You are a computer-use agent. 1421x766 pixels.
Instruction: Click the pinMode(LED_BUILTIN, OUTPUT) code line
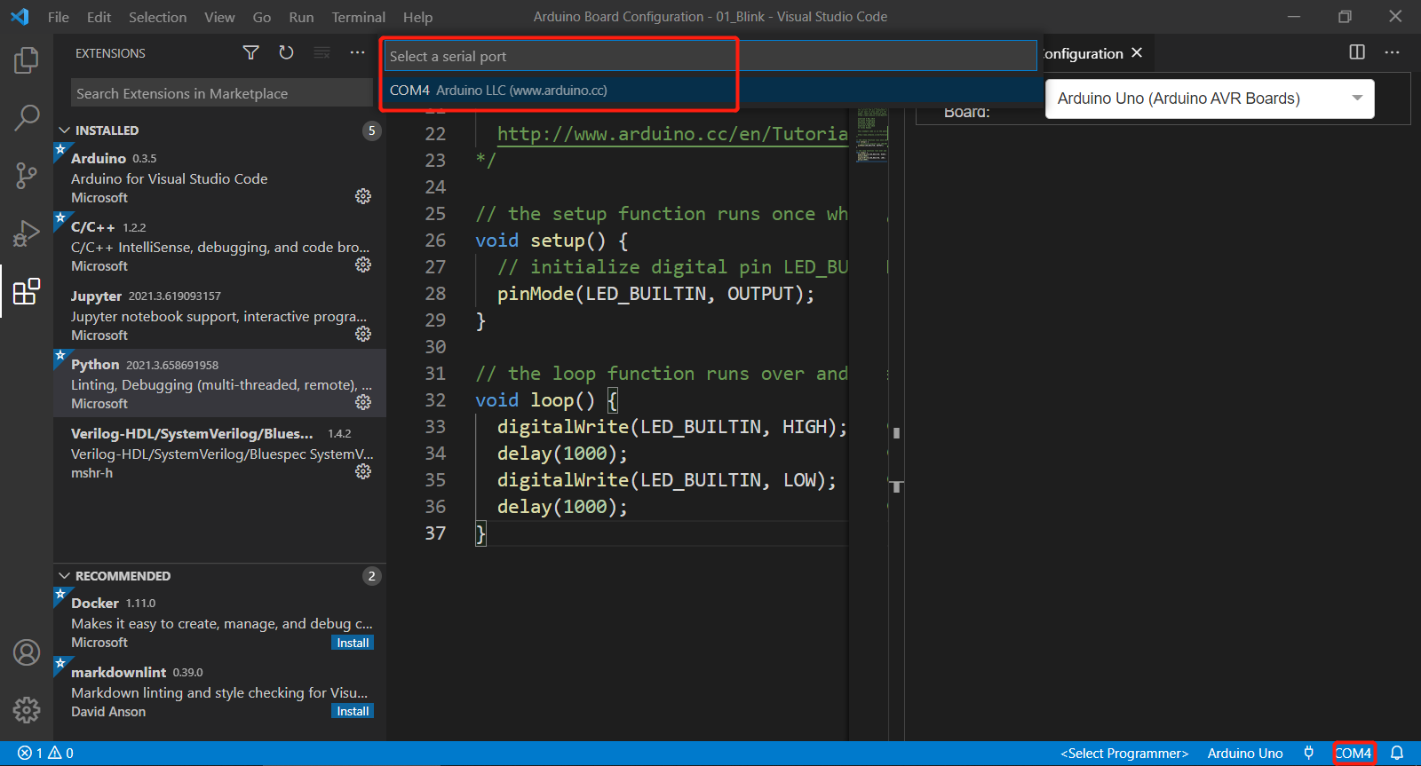[655, 294]
